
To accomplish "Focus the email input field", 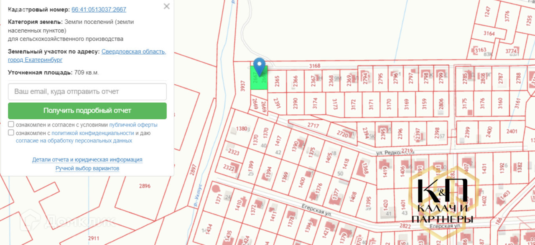I will pos(87,91).
